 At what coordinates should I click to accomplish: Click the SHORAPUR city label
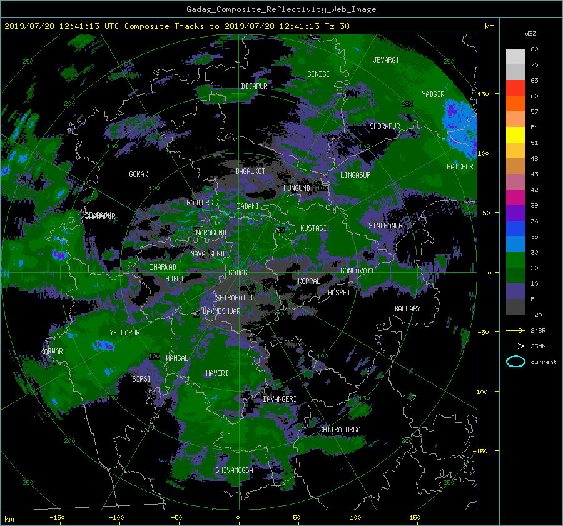(x=385, y=126)
